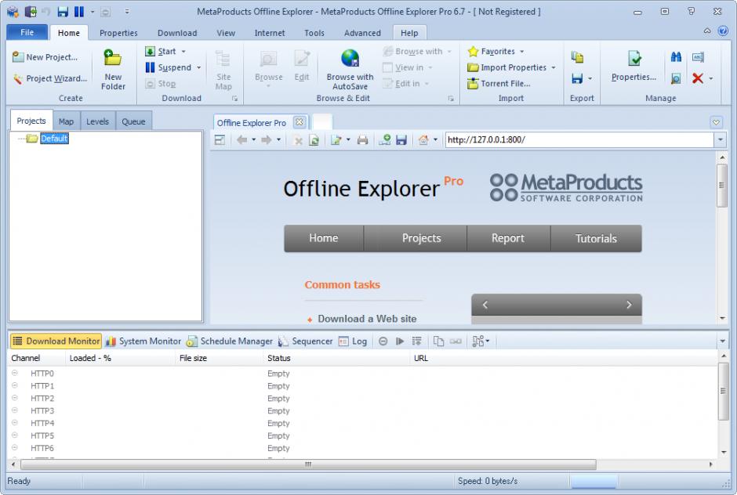This screenshot has width=737, height=495.
Task: Select the Levels panel tab
Action: point(97,121)
